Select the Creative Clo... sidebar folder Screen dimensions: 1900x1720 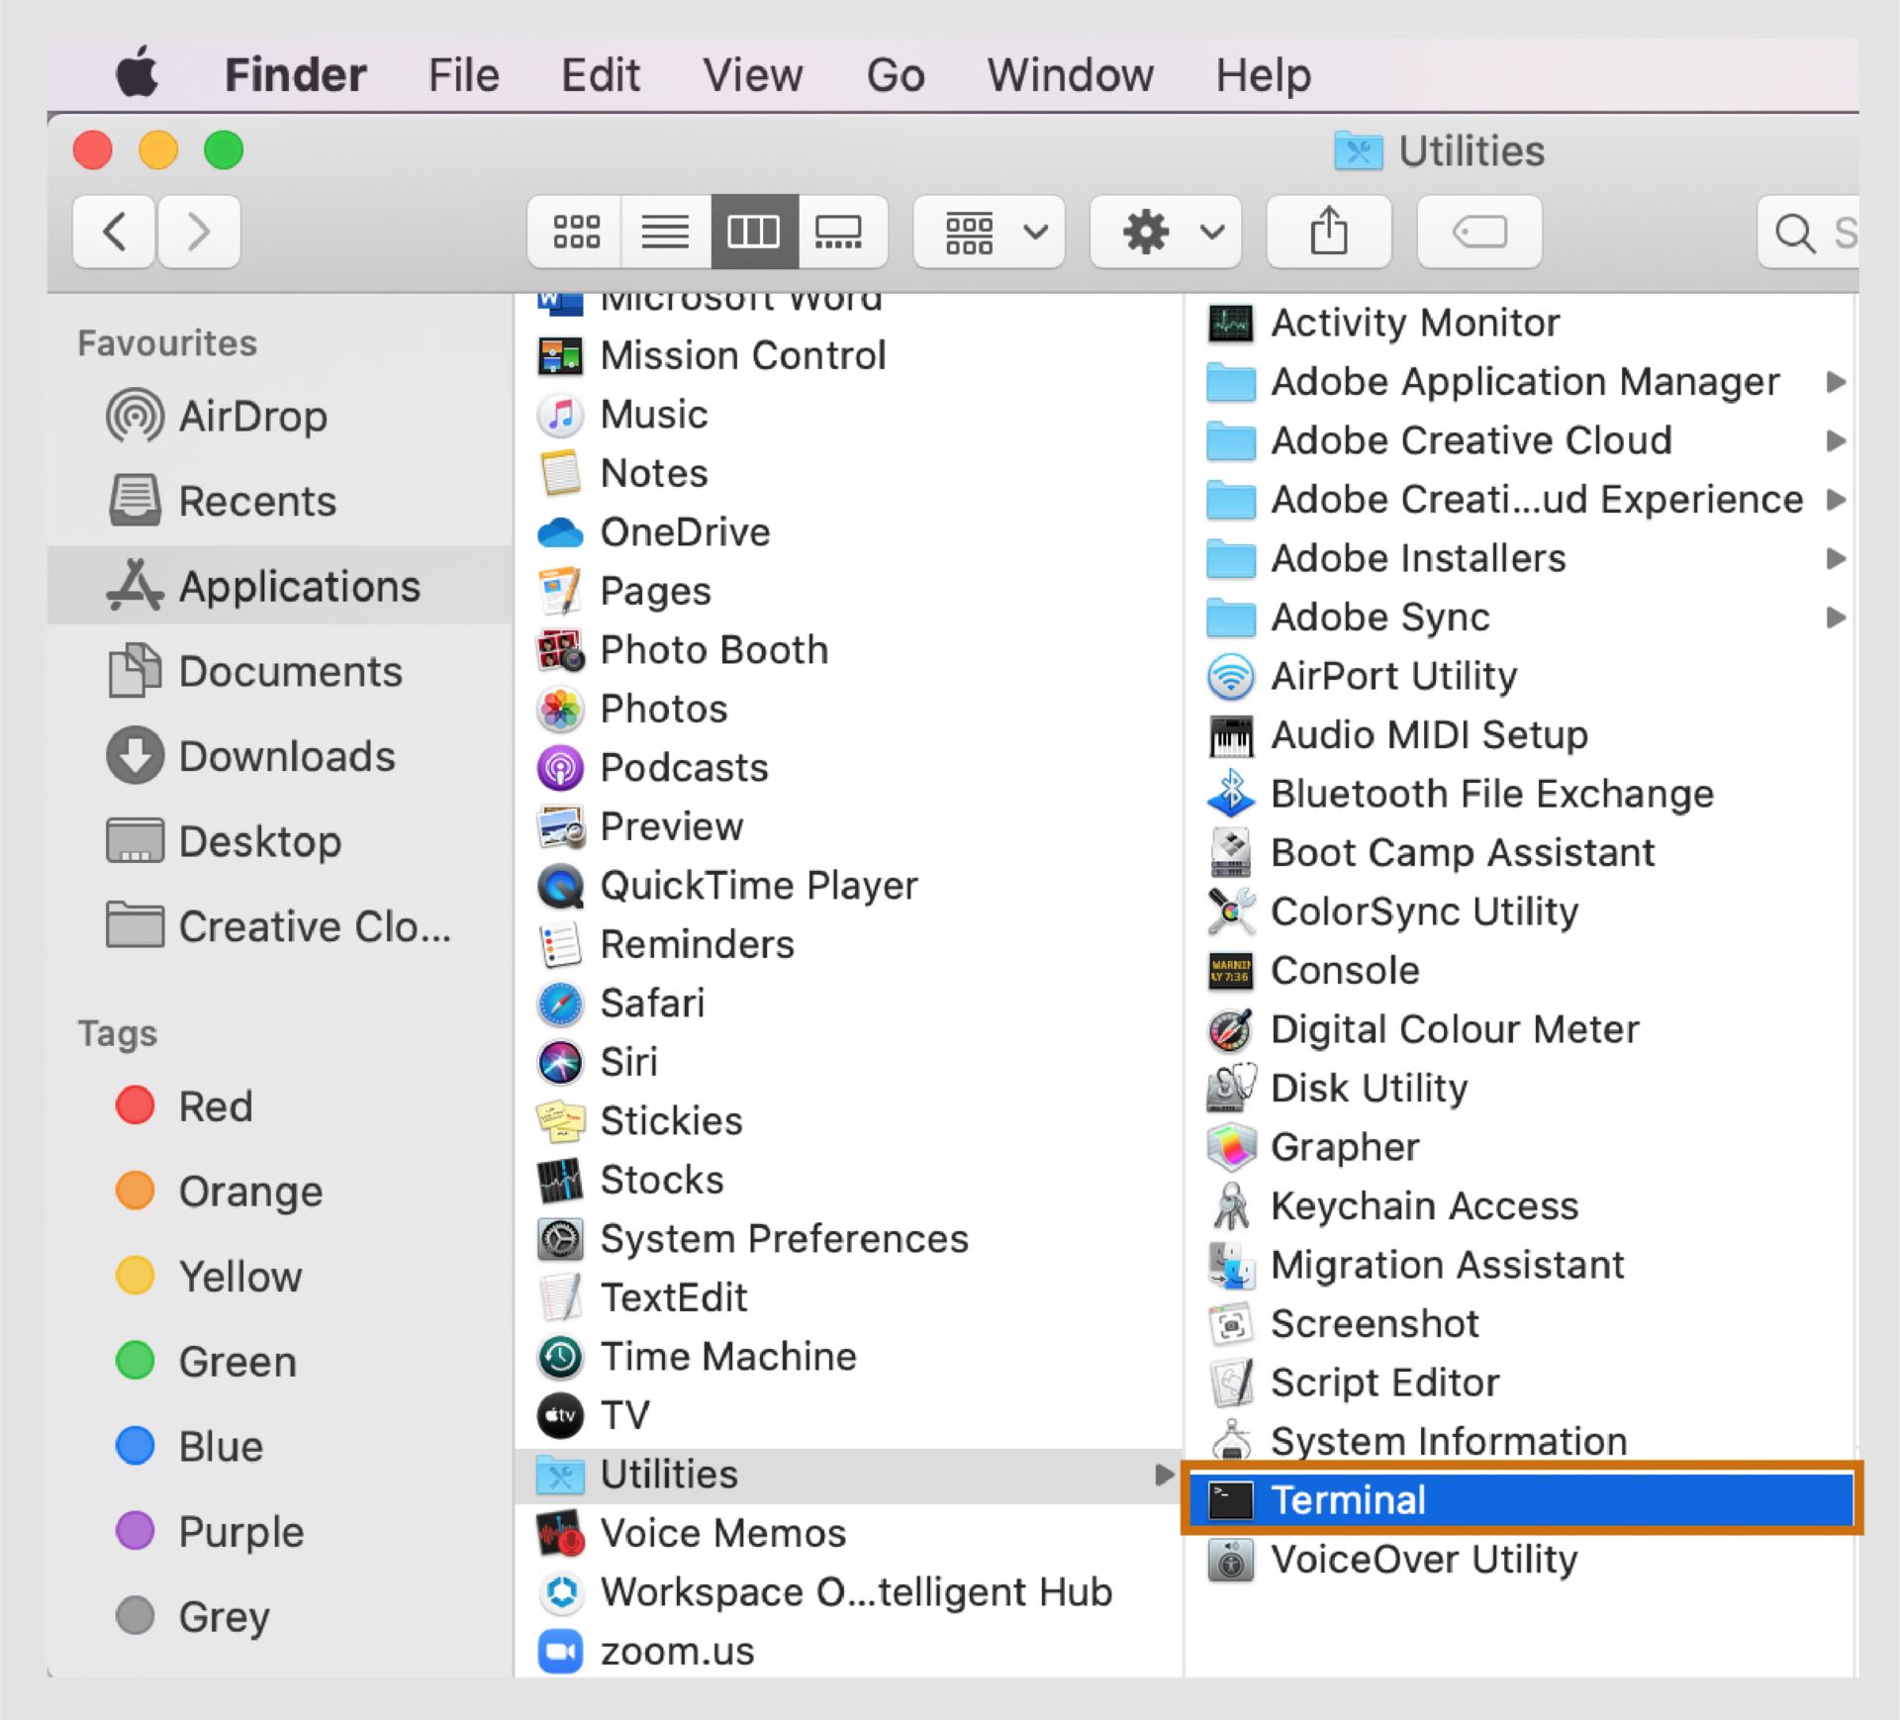[x=278, y=927]
